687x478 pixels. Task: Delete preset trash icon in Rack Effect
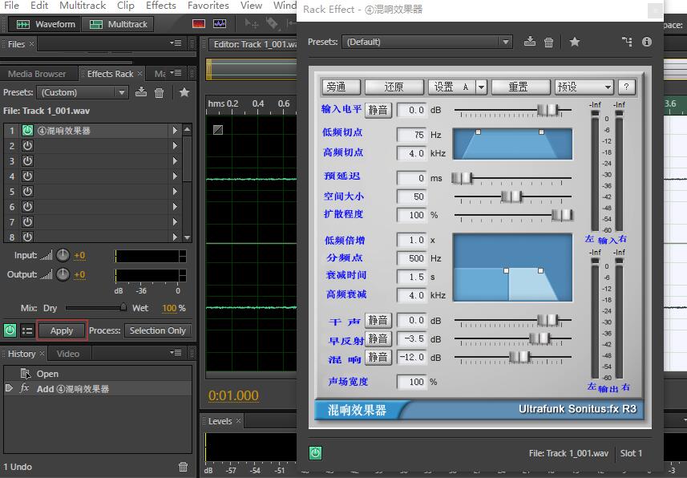click(548, 42)
